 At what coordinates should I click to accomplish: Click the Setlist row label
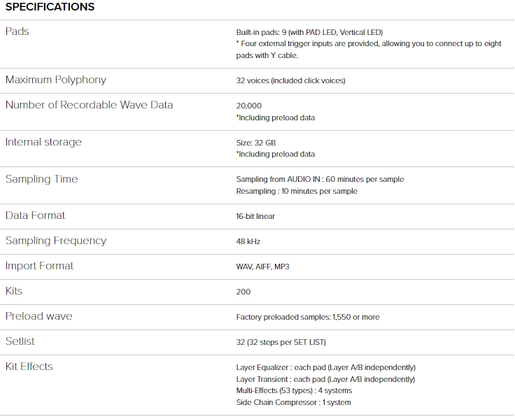click(20, 341)
